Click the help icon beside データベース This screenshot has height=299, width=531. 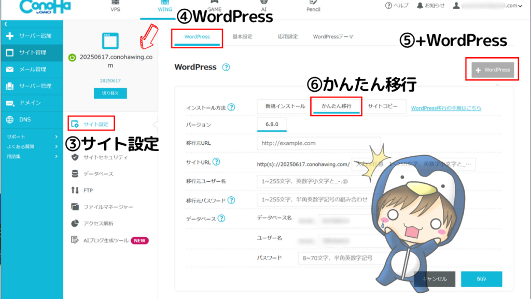click(x=221, y=219)
